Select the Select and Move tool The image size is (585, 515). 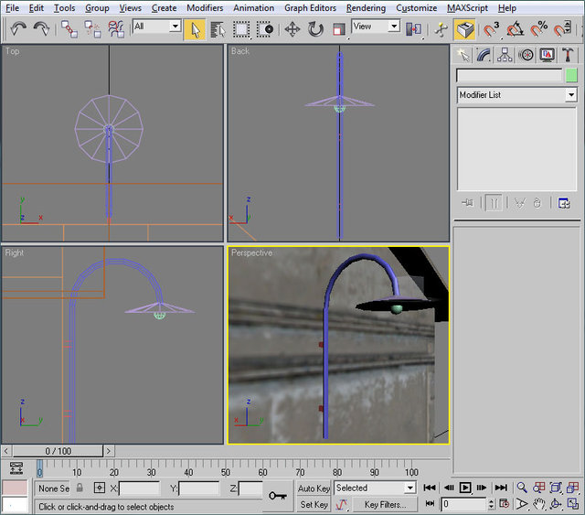point(292,28)
